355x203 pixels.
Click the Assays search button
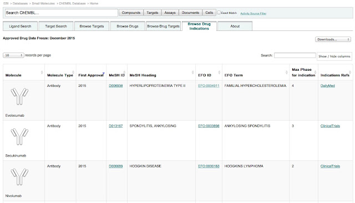point(170,13)
